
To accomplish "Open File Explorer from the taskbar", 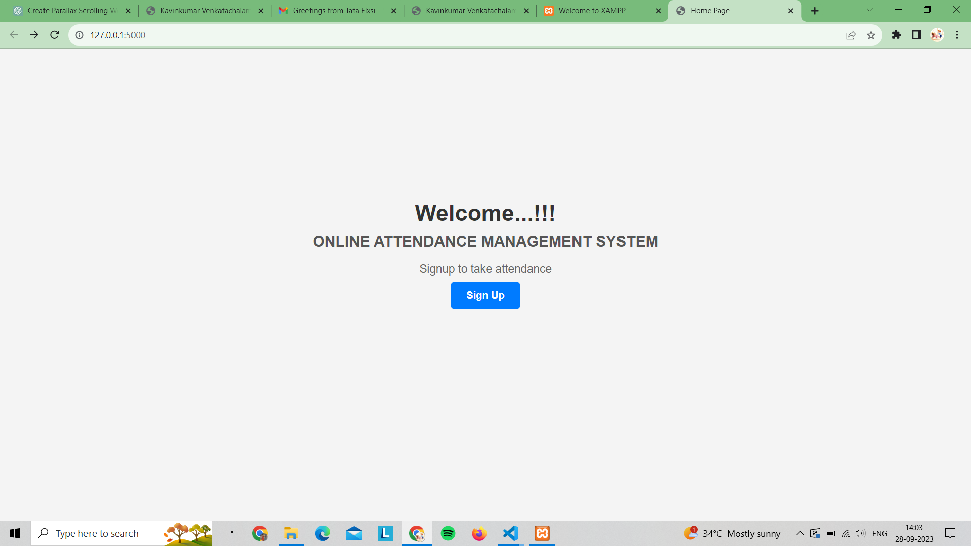I will click(291, 533).
